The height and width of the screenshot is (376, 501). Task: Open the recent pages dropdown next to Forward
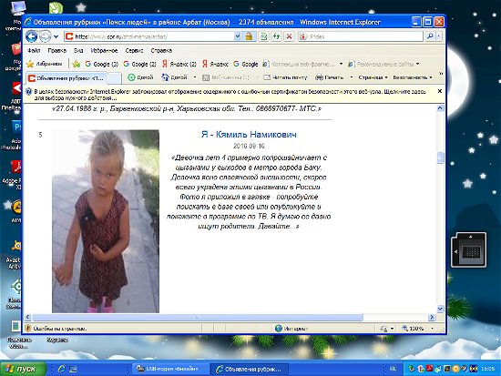(56, 36)
